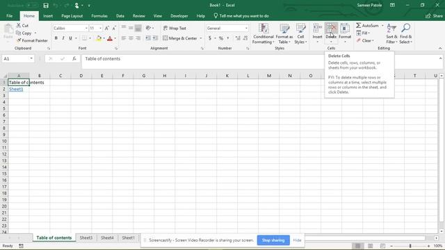445x250 pixels.
Task: Switch to Page Layout tab
Action: [x=72, y=16]
